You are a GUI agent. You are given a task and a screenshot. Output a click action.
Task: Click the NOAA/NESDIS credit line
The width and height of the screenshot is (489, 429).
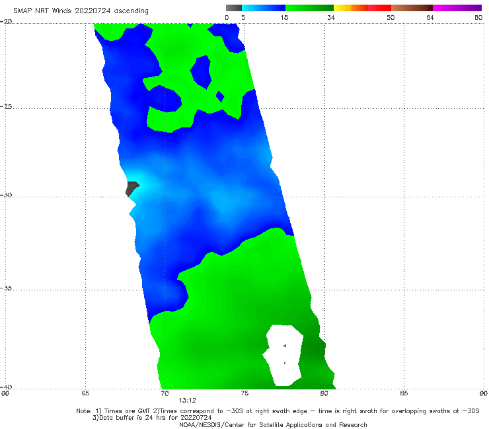tap(273, 424)
